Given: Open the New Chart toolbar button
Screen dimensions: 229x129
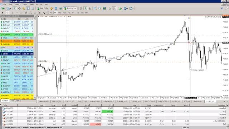Looking at the screenshot, I should tap(3, 9).
